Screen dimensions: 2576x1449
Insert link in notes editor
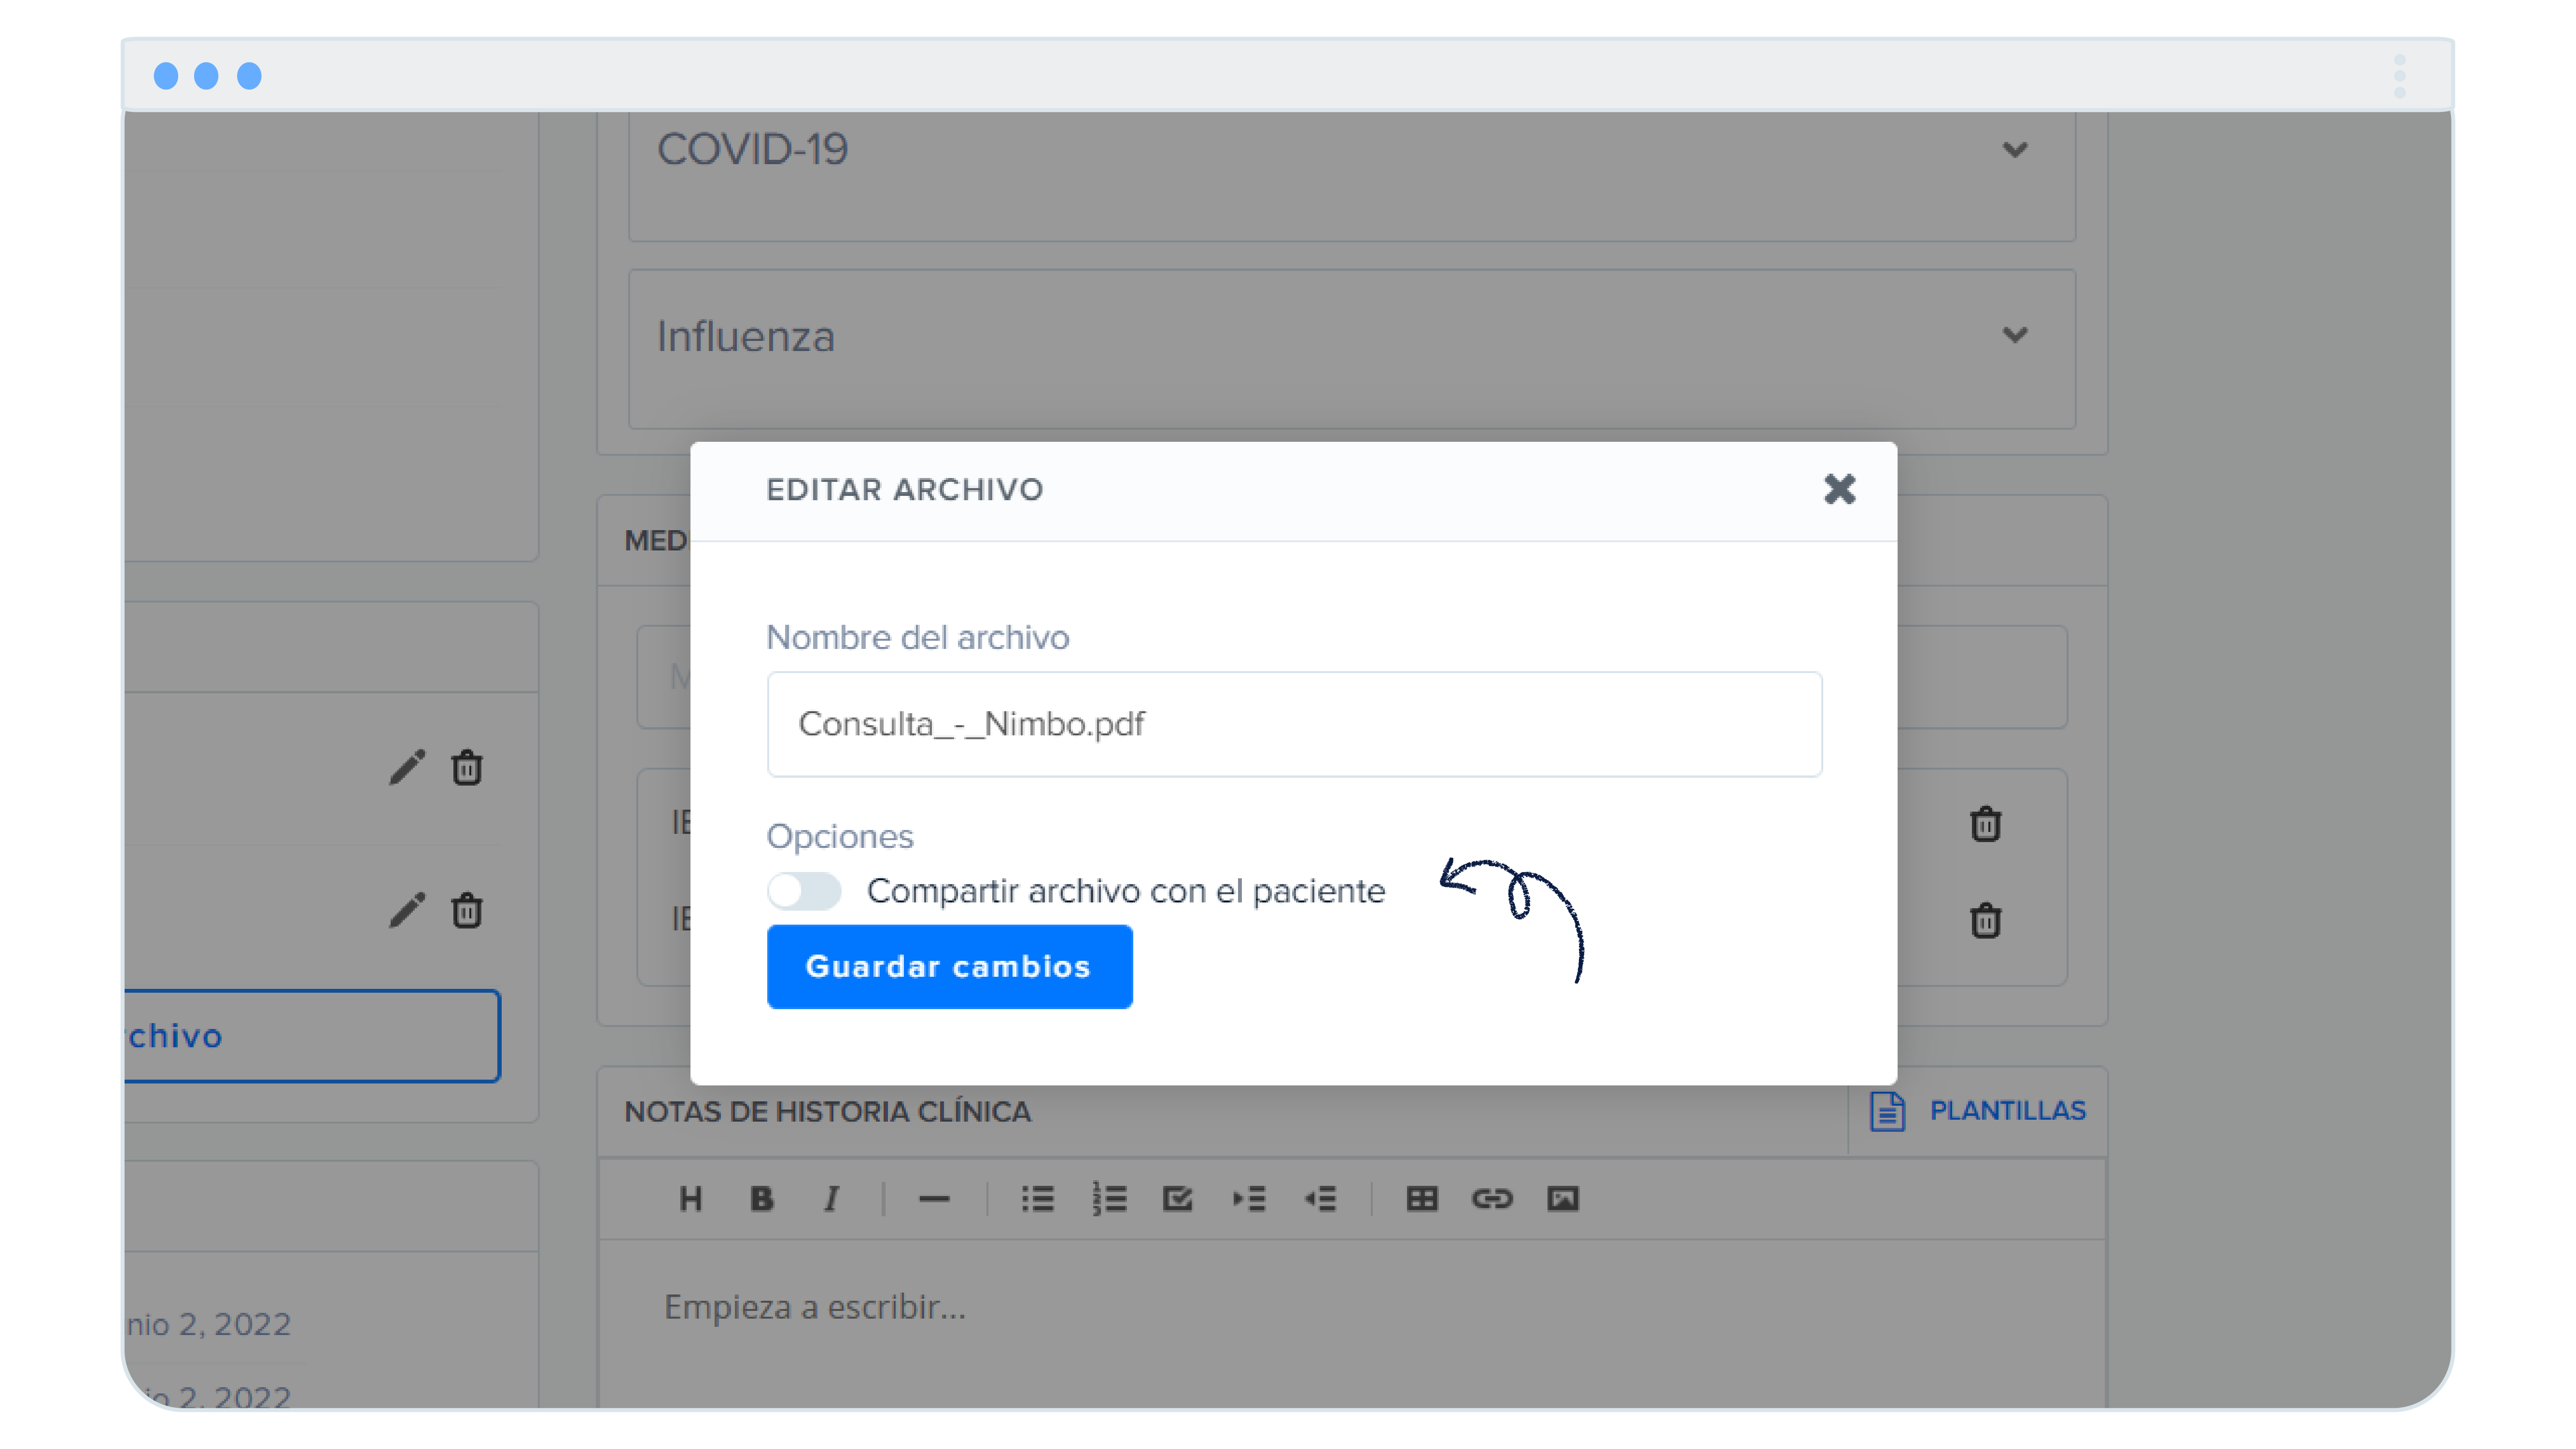pyautogui.click(x=1492, y=1198)
